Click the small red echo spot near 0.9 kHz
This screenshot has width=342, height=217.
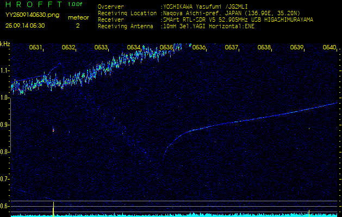(53, 130)
